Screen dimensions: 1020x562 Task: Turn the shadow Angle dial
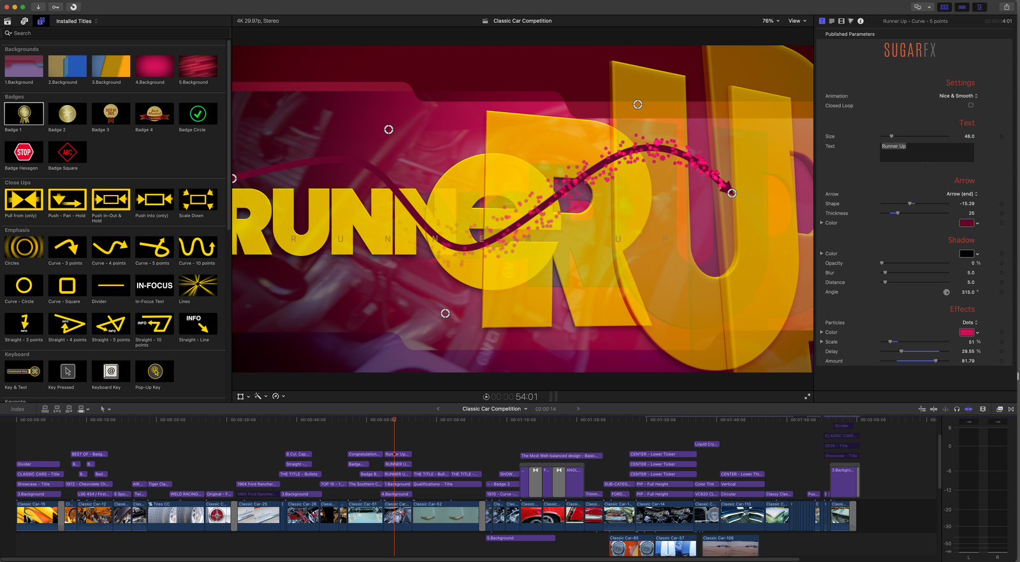(946, 292)
